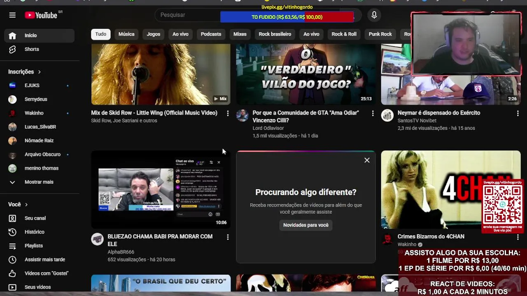Open menino thomas channel avatar
Screen dimensions: 527x296
(12, 168)
